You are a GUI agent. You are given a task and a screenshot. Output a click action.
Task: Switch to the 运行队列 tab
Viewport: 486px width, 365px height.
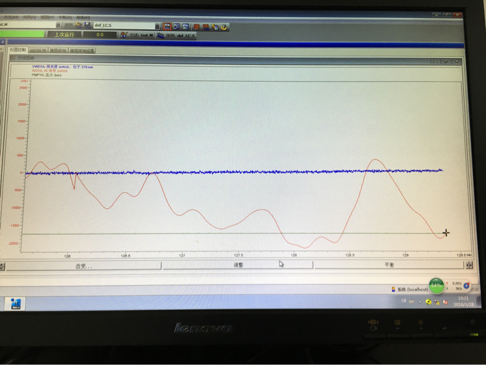pyautogui.click(x=38, y=50)
